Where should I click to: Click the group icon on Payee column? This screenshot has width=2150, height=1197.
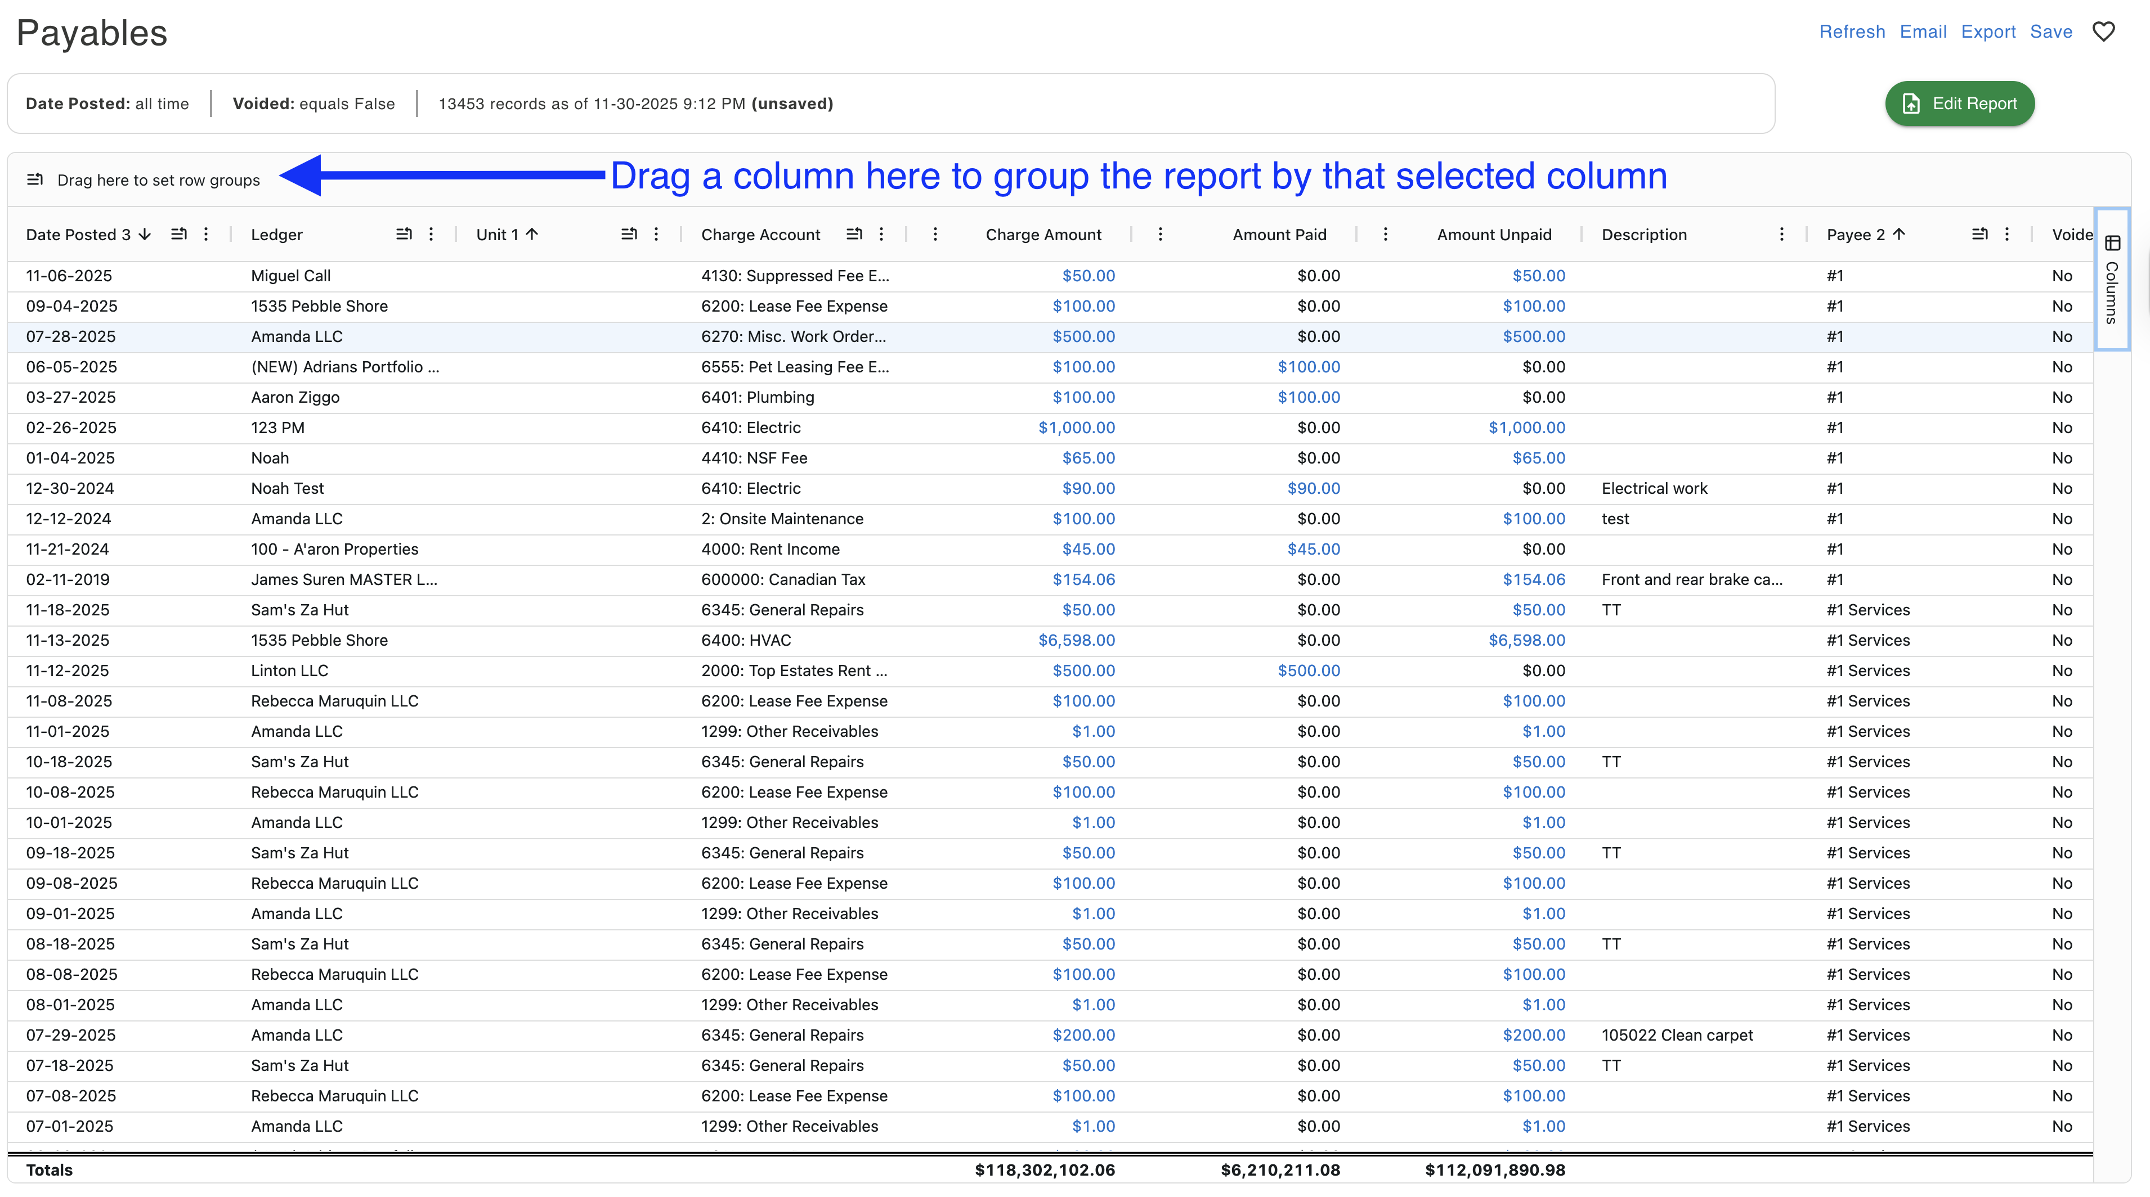coord(1979,235)
